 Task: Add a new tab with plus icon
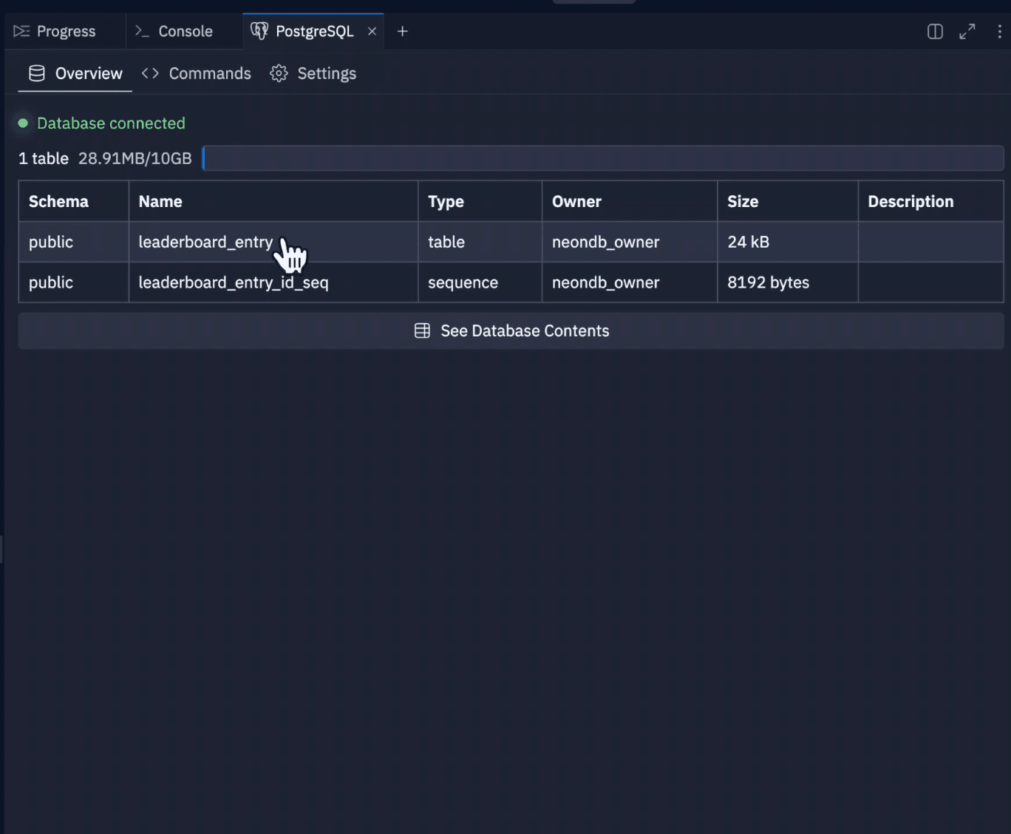click(x=403, y=31)
